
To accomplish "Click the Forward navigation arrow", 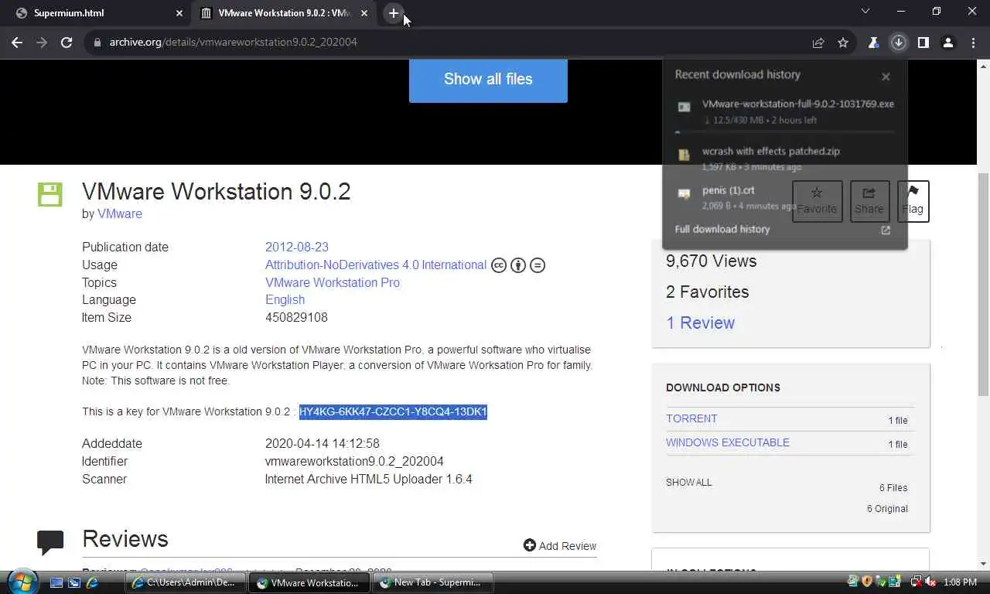I will point(42,43).
